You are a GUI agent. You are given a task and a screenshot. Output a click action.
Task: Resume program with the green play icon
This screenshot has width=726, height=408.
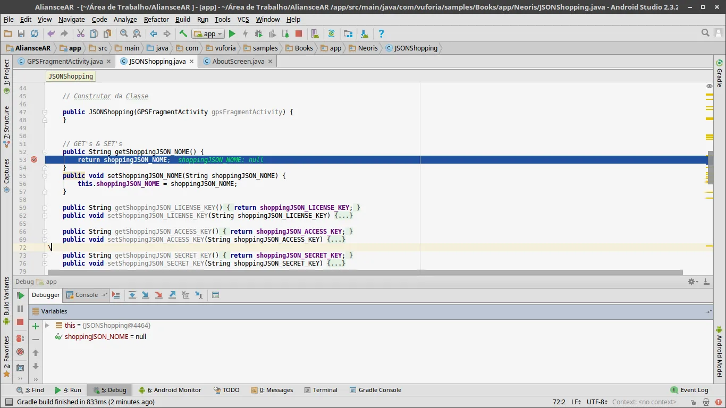pyautogui.click(x=20, y=295)
